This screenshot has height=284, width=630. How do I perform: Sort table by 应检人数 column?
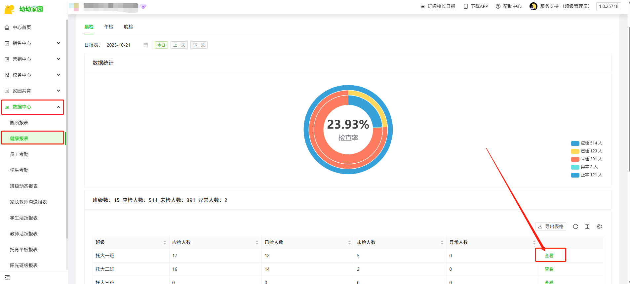[x=257, y=242]
